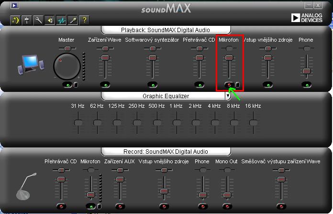The image size is (333, 214).
Task: Click the Record: SoundMAX Digital Audio header
Action: (x=166, y=151)
